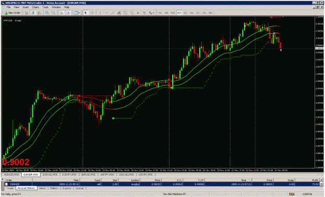Viewport: 325px width, 197px height.
Task: Switch to USDJPY,M30 chart tab
Action: pyautogui.click(x=146, y=175)
